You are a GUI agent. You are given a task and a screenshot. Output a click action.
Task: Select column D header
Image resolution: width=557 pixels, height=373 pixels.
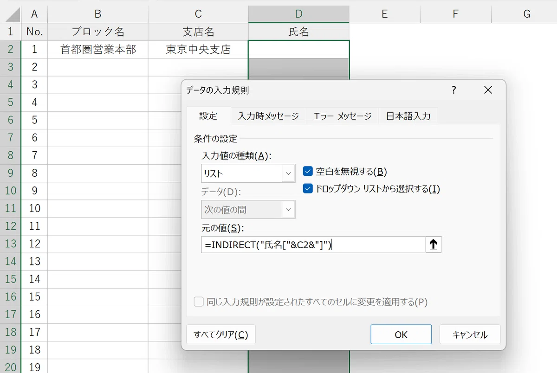tap(299, 14)
